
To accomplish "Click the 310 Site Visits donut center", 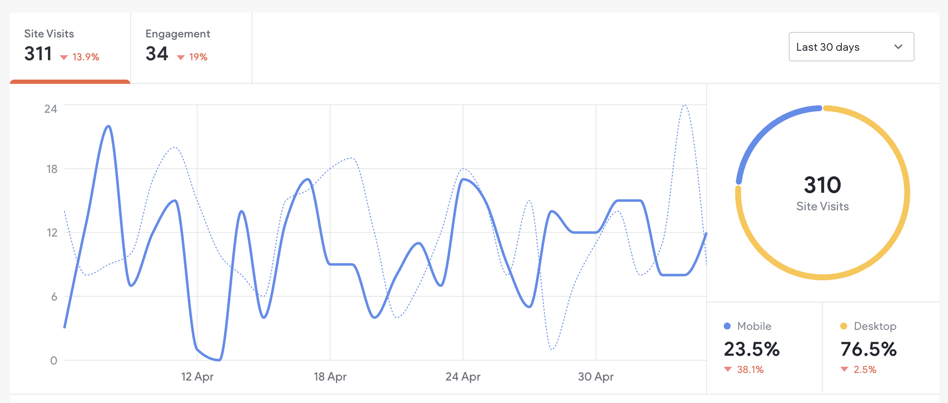I will coord(822,193).
